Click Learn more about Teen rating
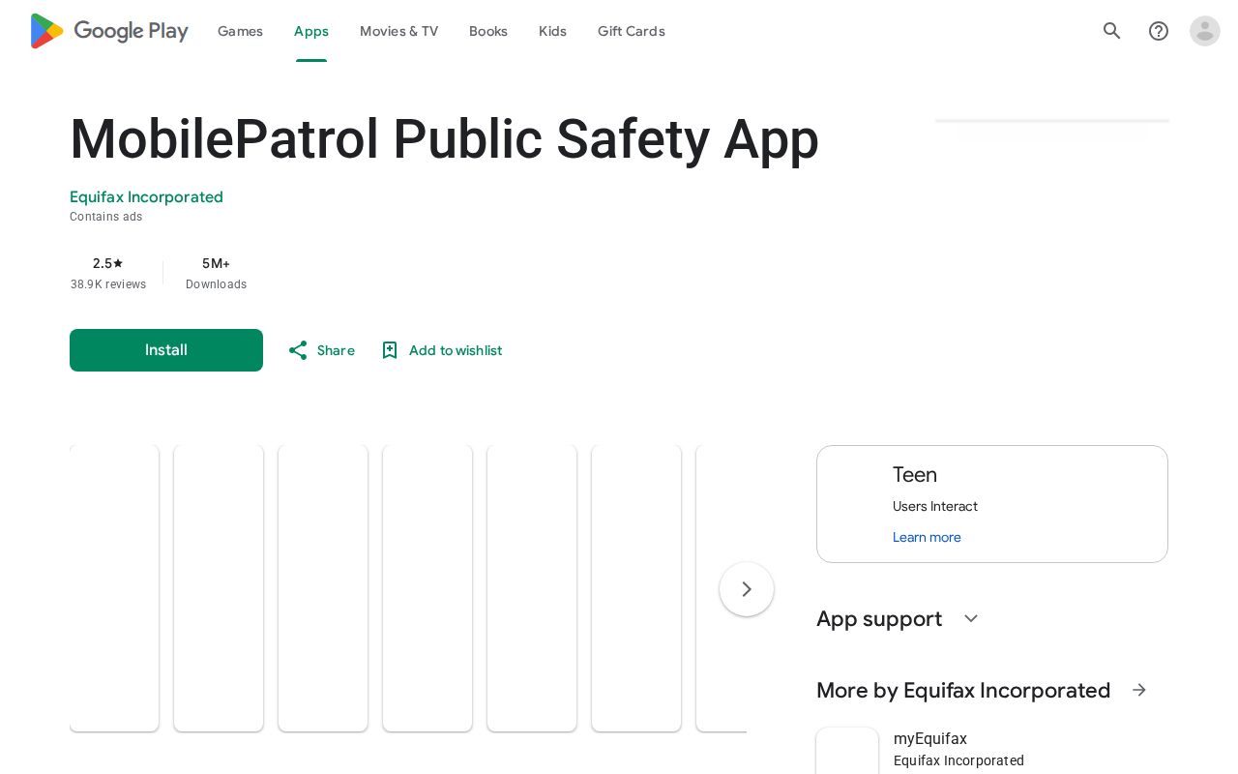This screenshot has height=774, width=1238. [x=927, y=537]
